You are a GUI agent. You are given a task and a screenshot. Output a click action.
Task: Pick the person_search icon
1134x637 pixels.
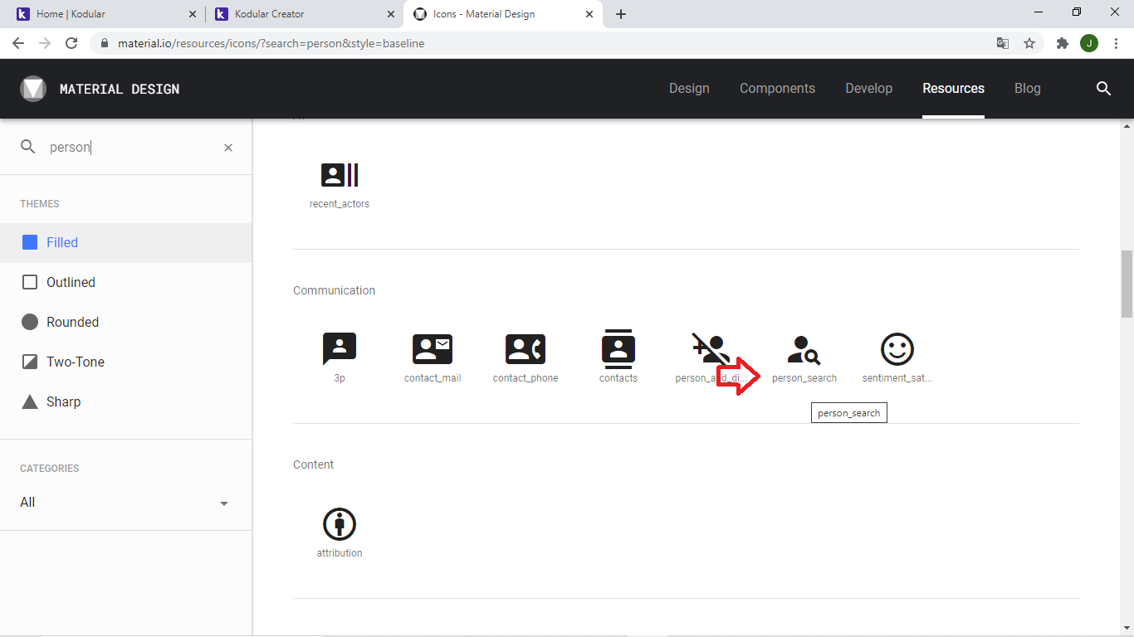[804, 349]
